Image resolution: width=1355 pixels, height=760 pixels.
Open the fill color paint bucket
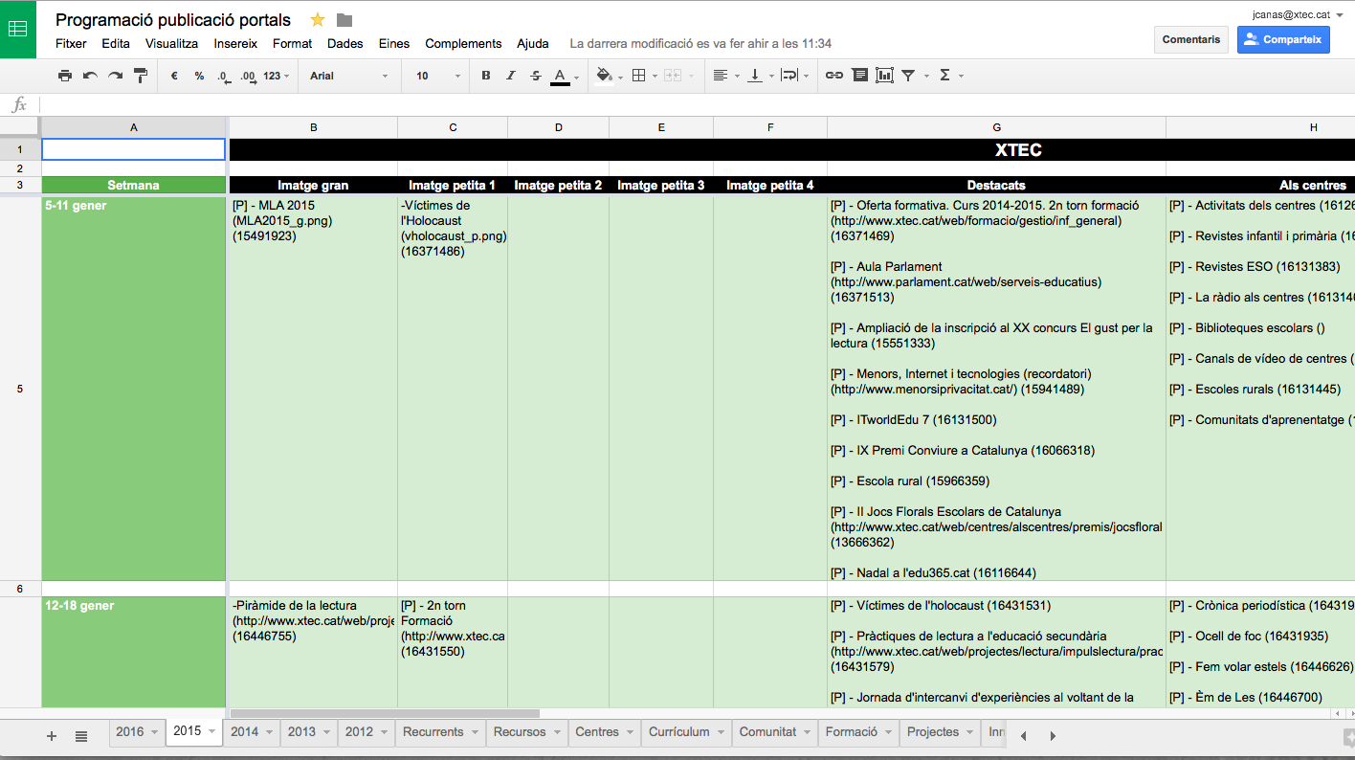(604, 76)
